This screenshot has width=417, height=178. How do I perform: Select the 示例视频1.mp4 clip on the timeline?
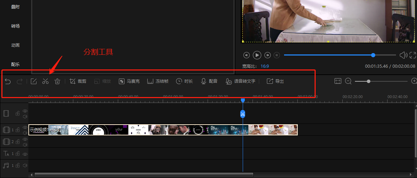click(x=163, y=130)
